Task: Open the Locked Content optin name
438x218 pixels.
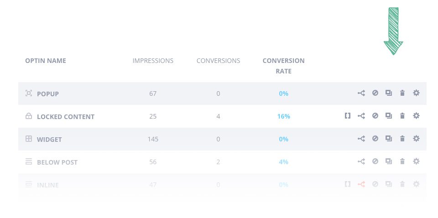Action: coord(65,117)
